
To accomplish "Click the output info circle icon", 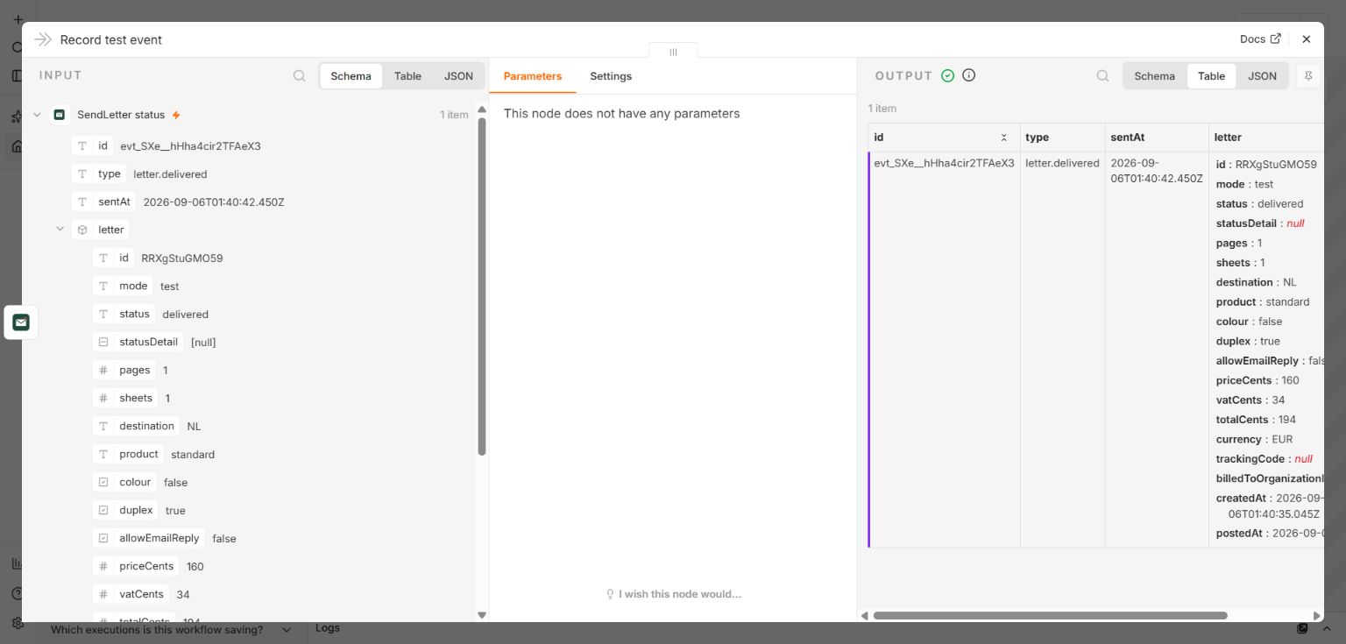I will pos(969,75).
